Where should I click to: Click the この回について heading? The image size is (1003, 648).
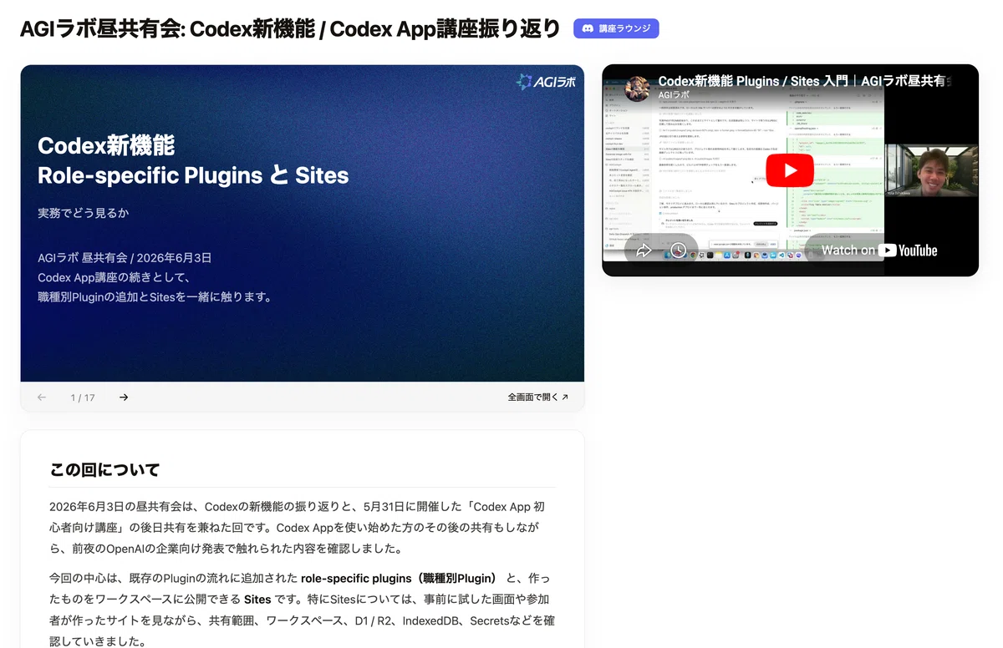point(104,469)
